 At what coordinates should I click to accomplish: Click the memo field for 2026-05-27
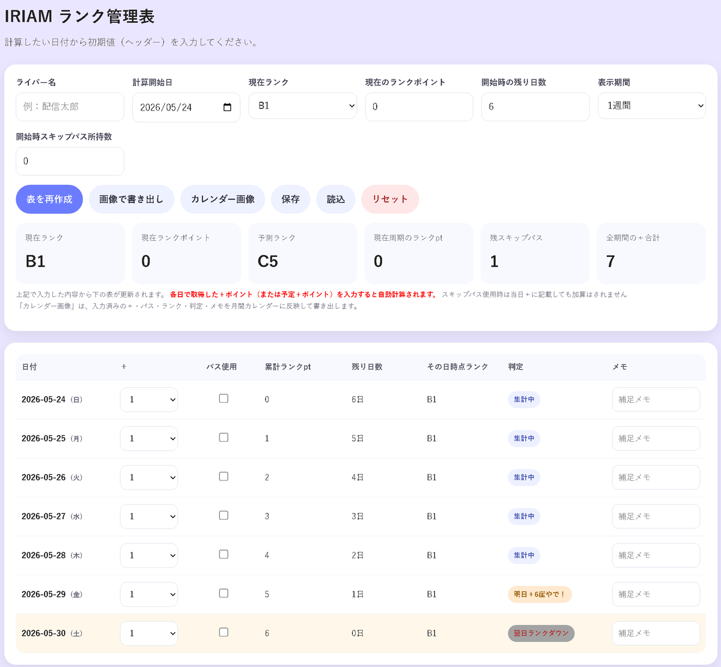coord(656,517)
